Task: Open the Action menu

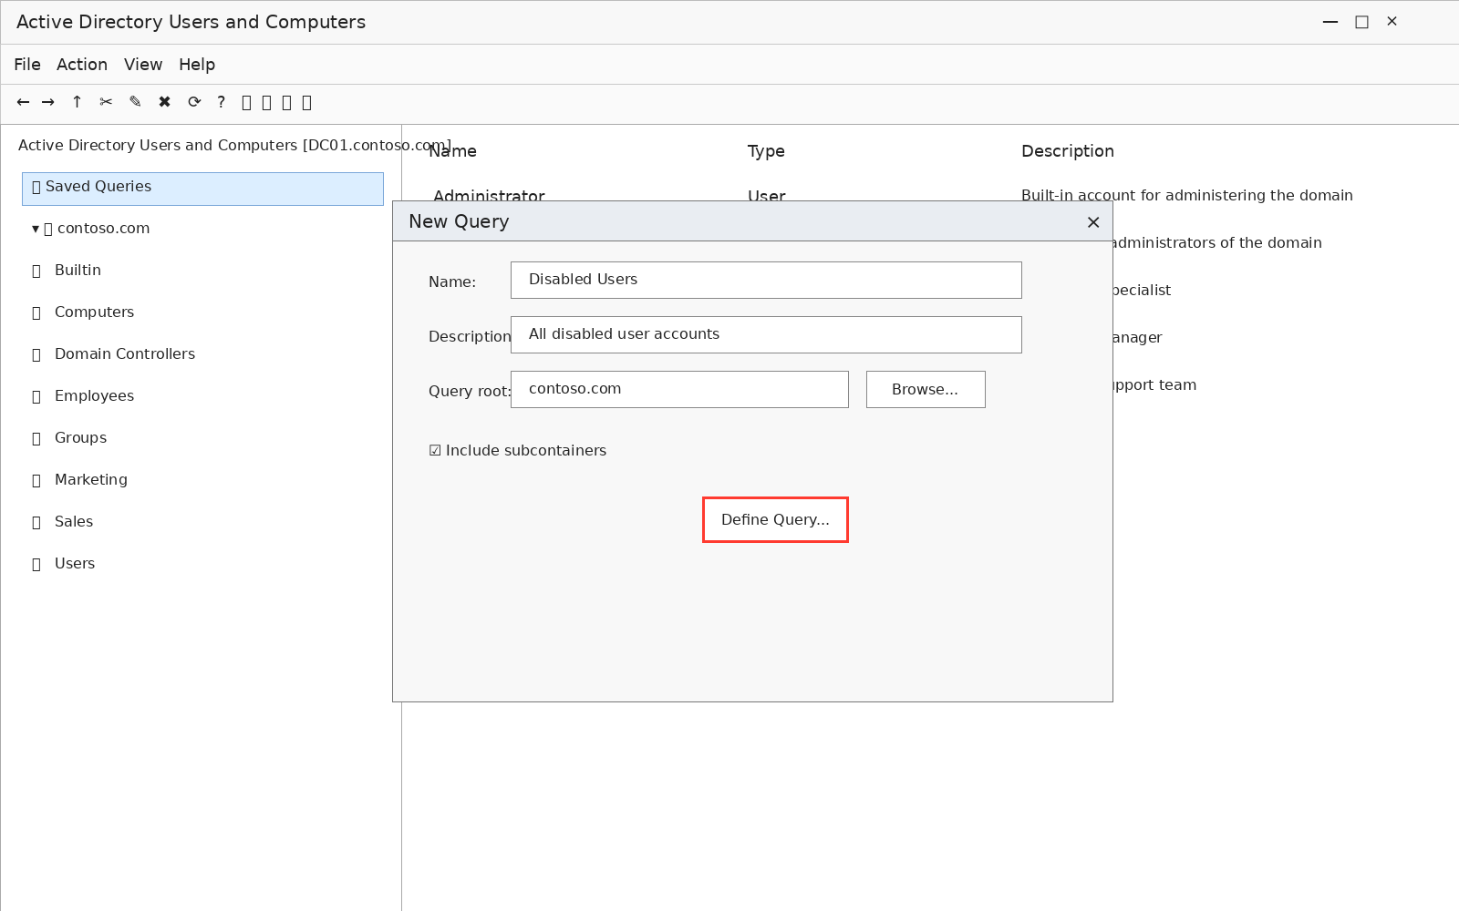Action: point(82,65)
